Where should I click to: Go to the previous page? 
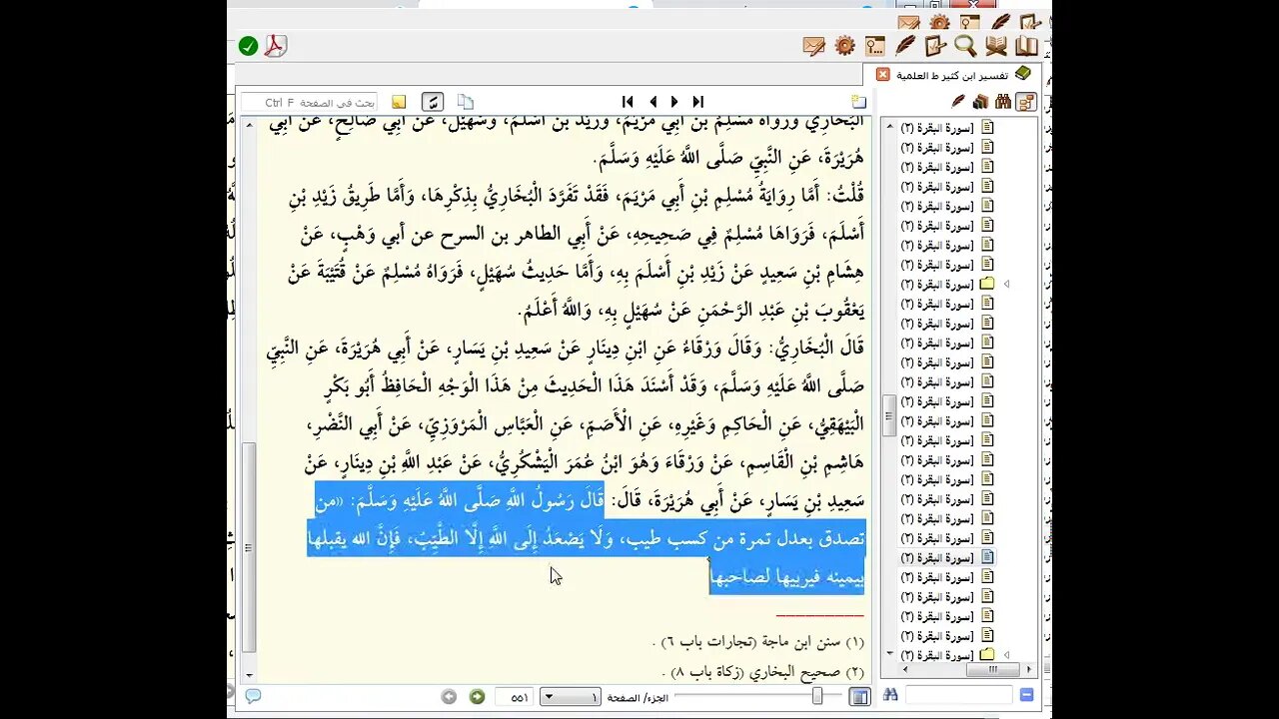point(652,102)
